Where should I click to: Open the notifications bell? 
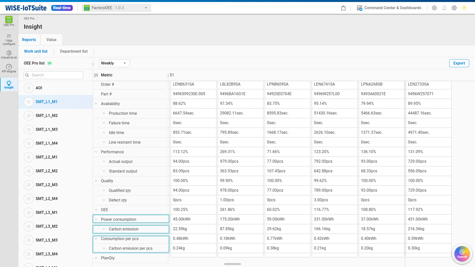click(x=444, y=8)
